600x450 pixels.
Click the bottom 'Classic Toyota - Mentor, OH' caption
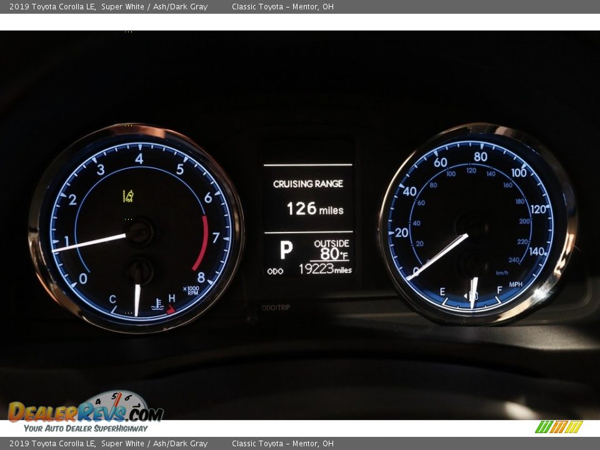[x=282, y=444]
